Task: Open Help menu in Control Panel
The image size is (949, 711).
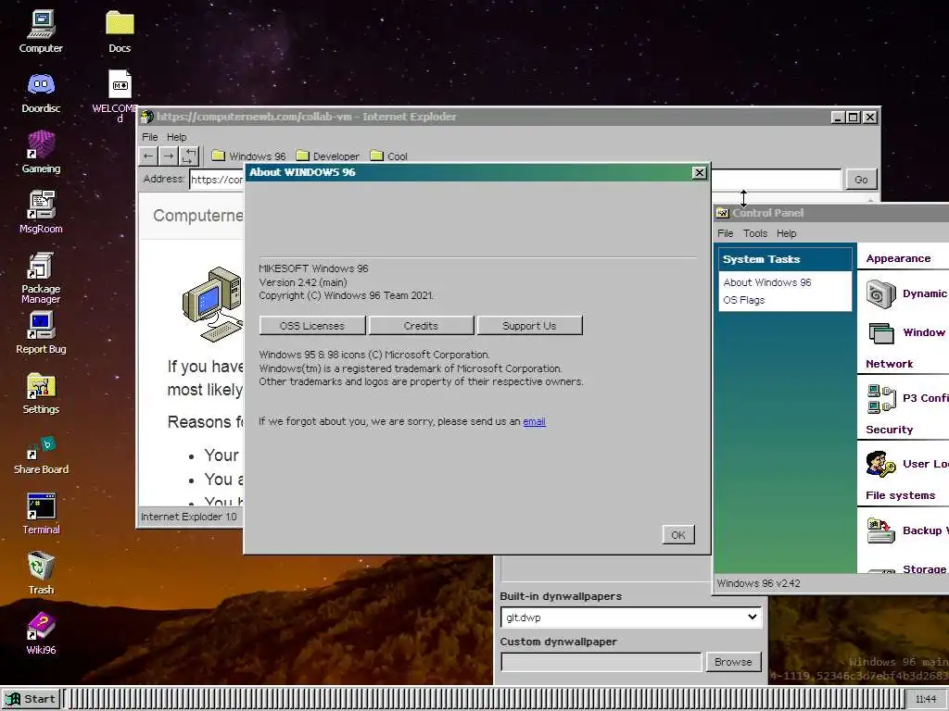Action: tap(786, 233)
